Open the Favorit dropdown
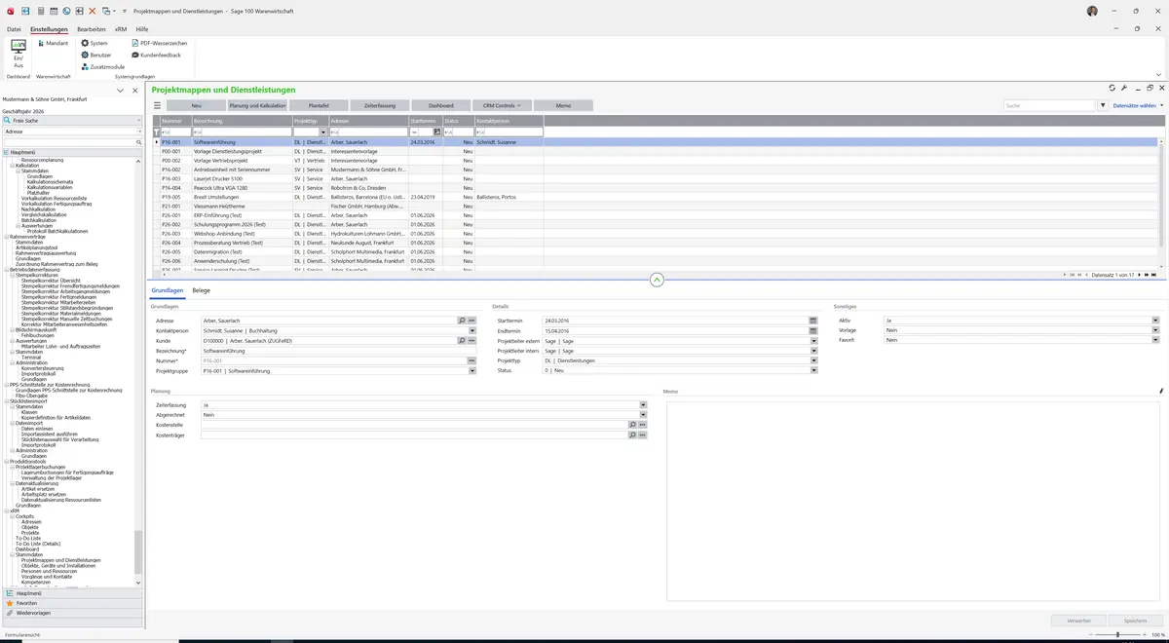1169x643 pixels. pos(1155,340)
